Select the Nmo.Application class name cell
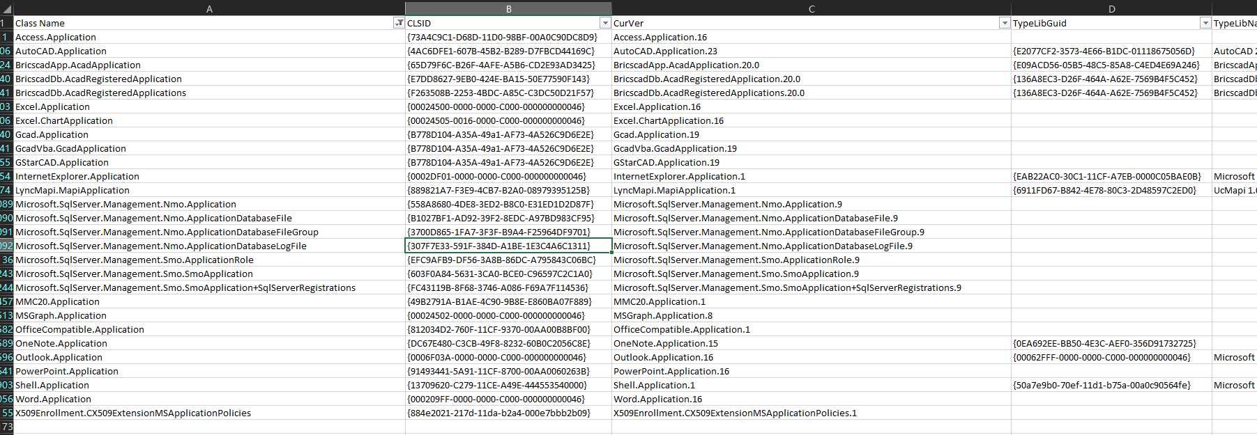 click(x=209, y=204)
